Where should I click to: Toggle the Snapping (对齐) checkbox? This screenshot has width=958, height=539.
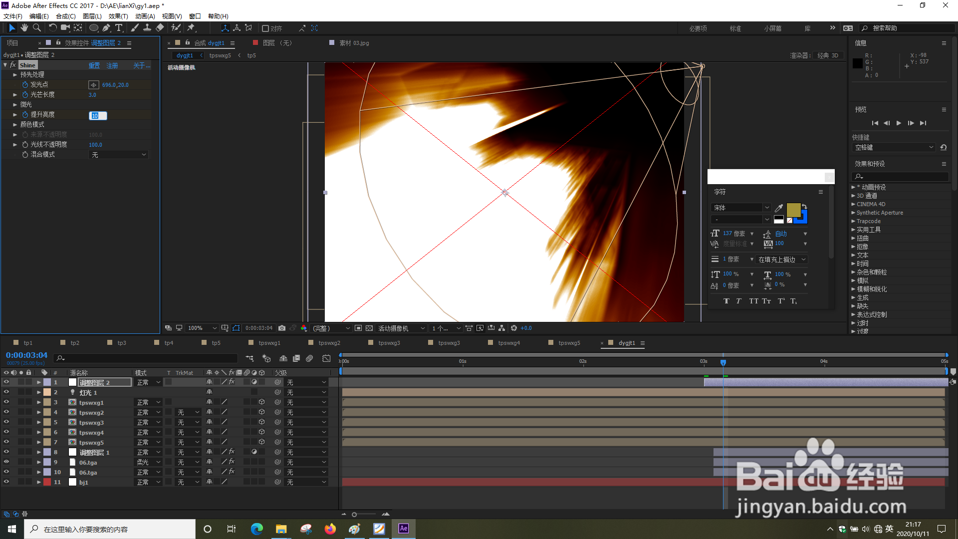pos(265,28)
